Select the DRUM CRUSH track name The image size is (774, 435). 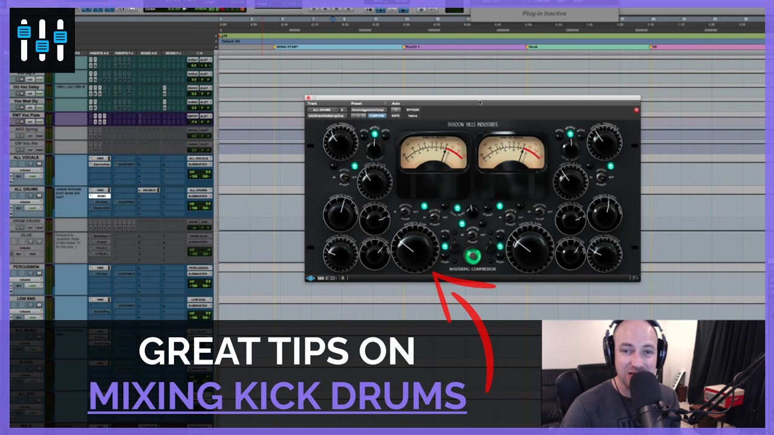tap(27, 221)
